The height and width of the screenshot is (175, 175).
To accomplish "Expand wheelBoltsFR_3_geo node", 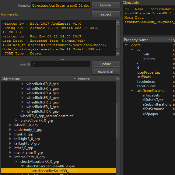I will [22, 98].
